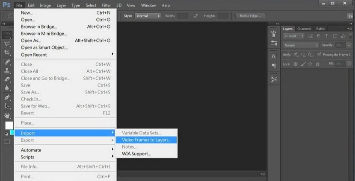Screen dimensions: 355x181
Task: Click the foreground color swatch
Action: coord(9,126)
